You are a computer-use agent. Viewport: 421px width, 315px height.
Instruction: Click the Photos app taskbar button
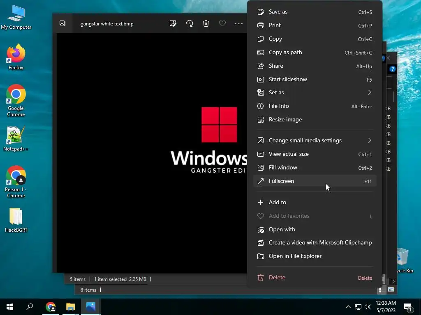[91, 307]
